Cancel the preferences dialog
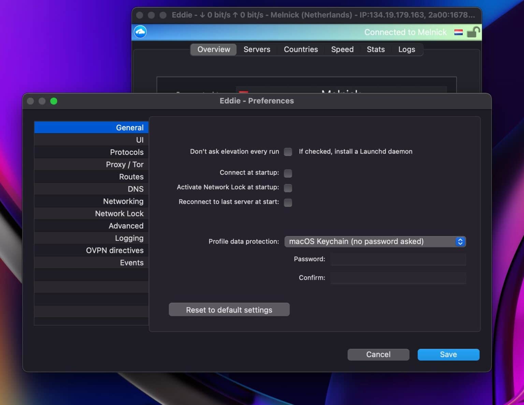524x405 pixels. coord(378,355)
